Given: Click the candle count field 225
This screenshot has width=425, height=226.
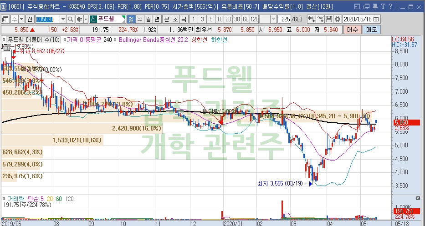Looking at the screenshot, I should [x=285, y=19].
